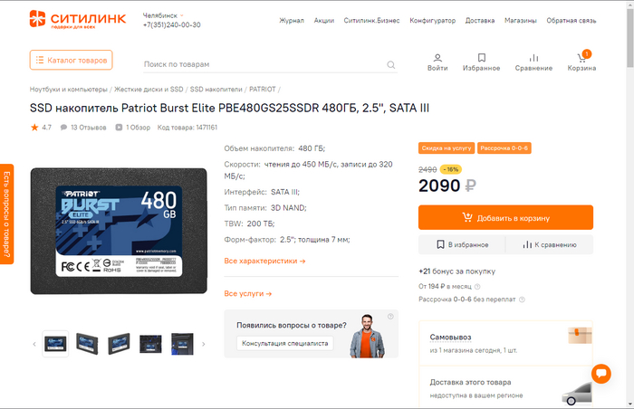Toggle К сравнению for this product
The width and height of the screenshot is (634, 409).
click(550, 244)
